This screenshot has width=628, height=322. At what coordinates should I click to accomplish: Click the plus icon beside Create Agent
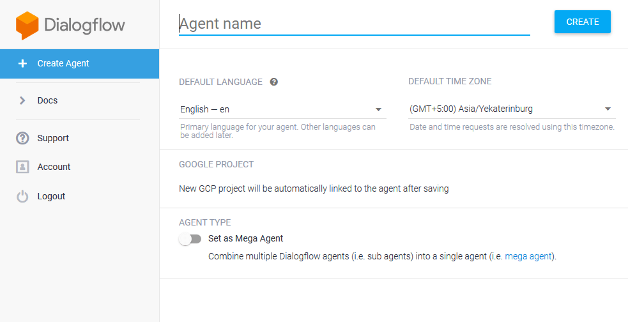(x=23, y=63)
